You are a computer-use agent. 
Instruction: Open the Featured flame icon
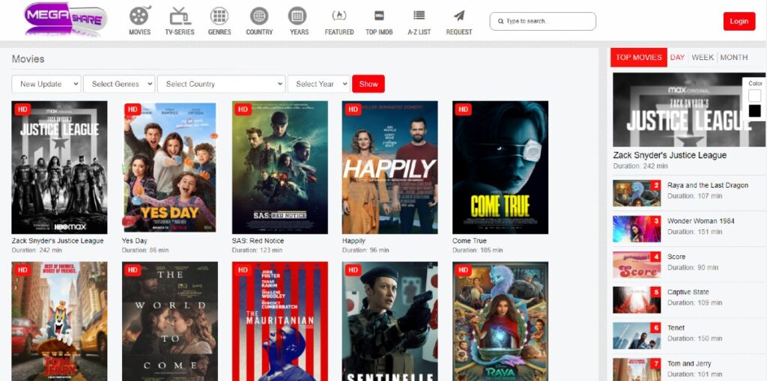click(x=339, y=16)
